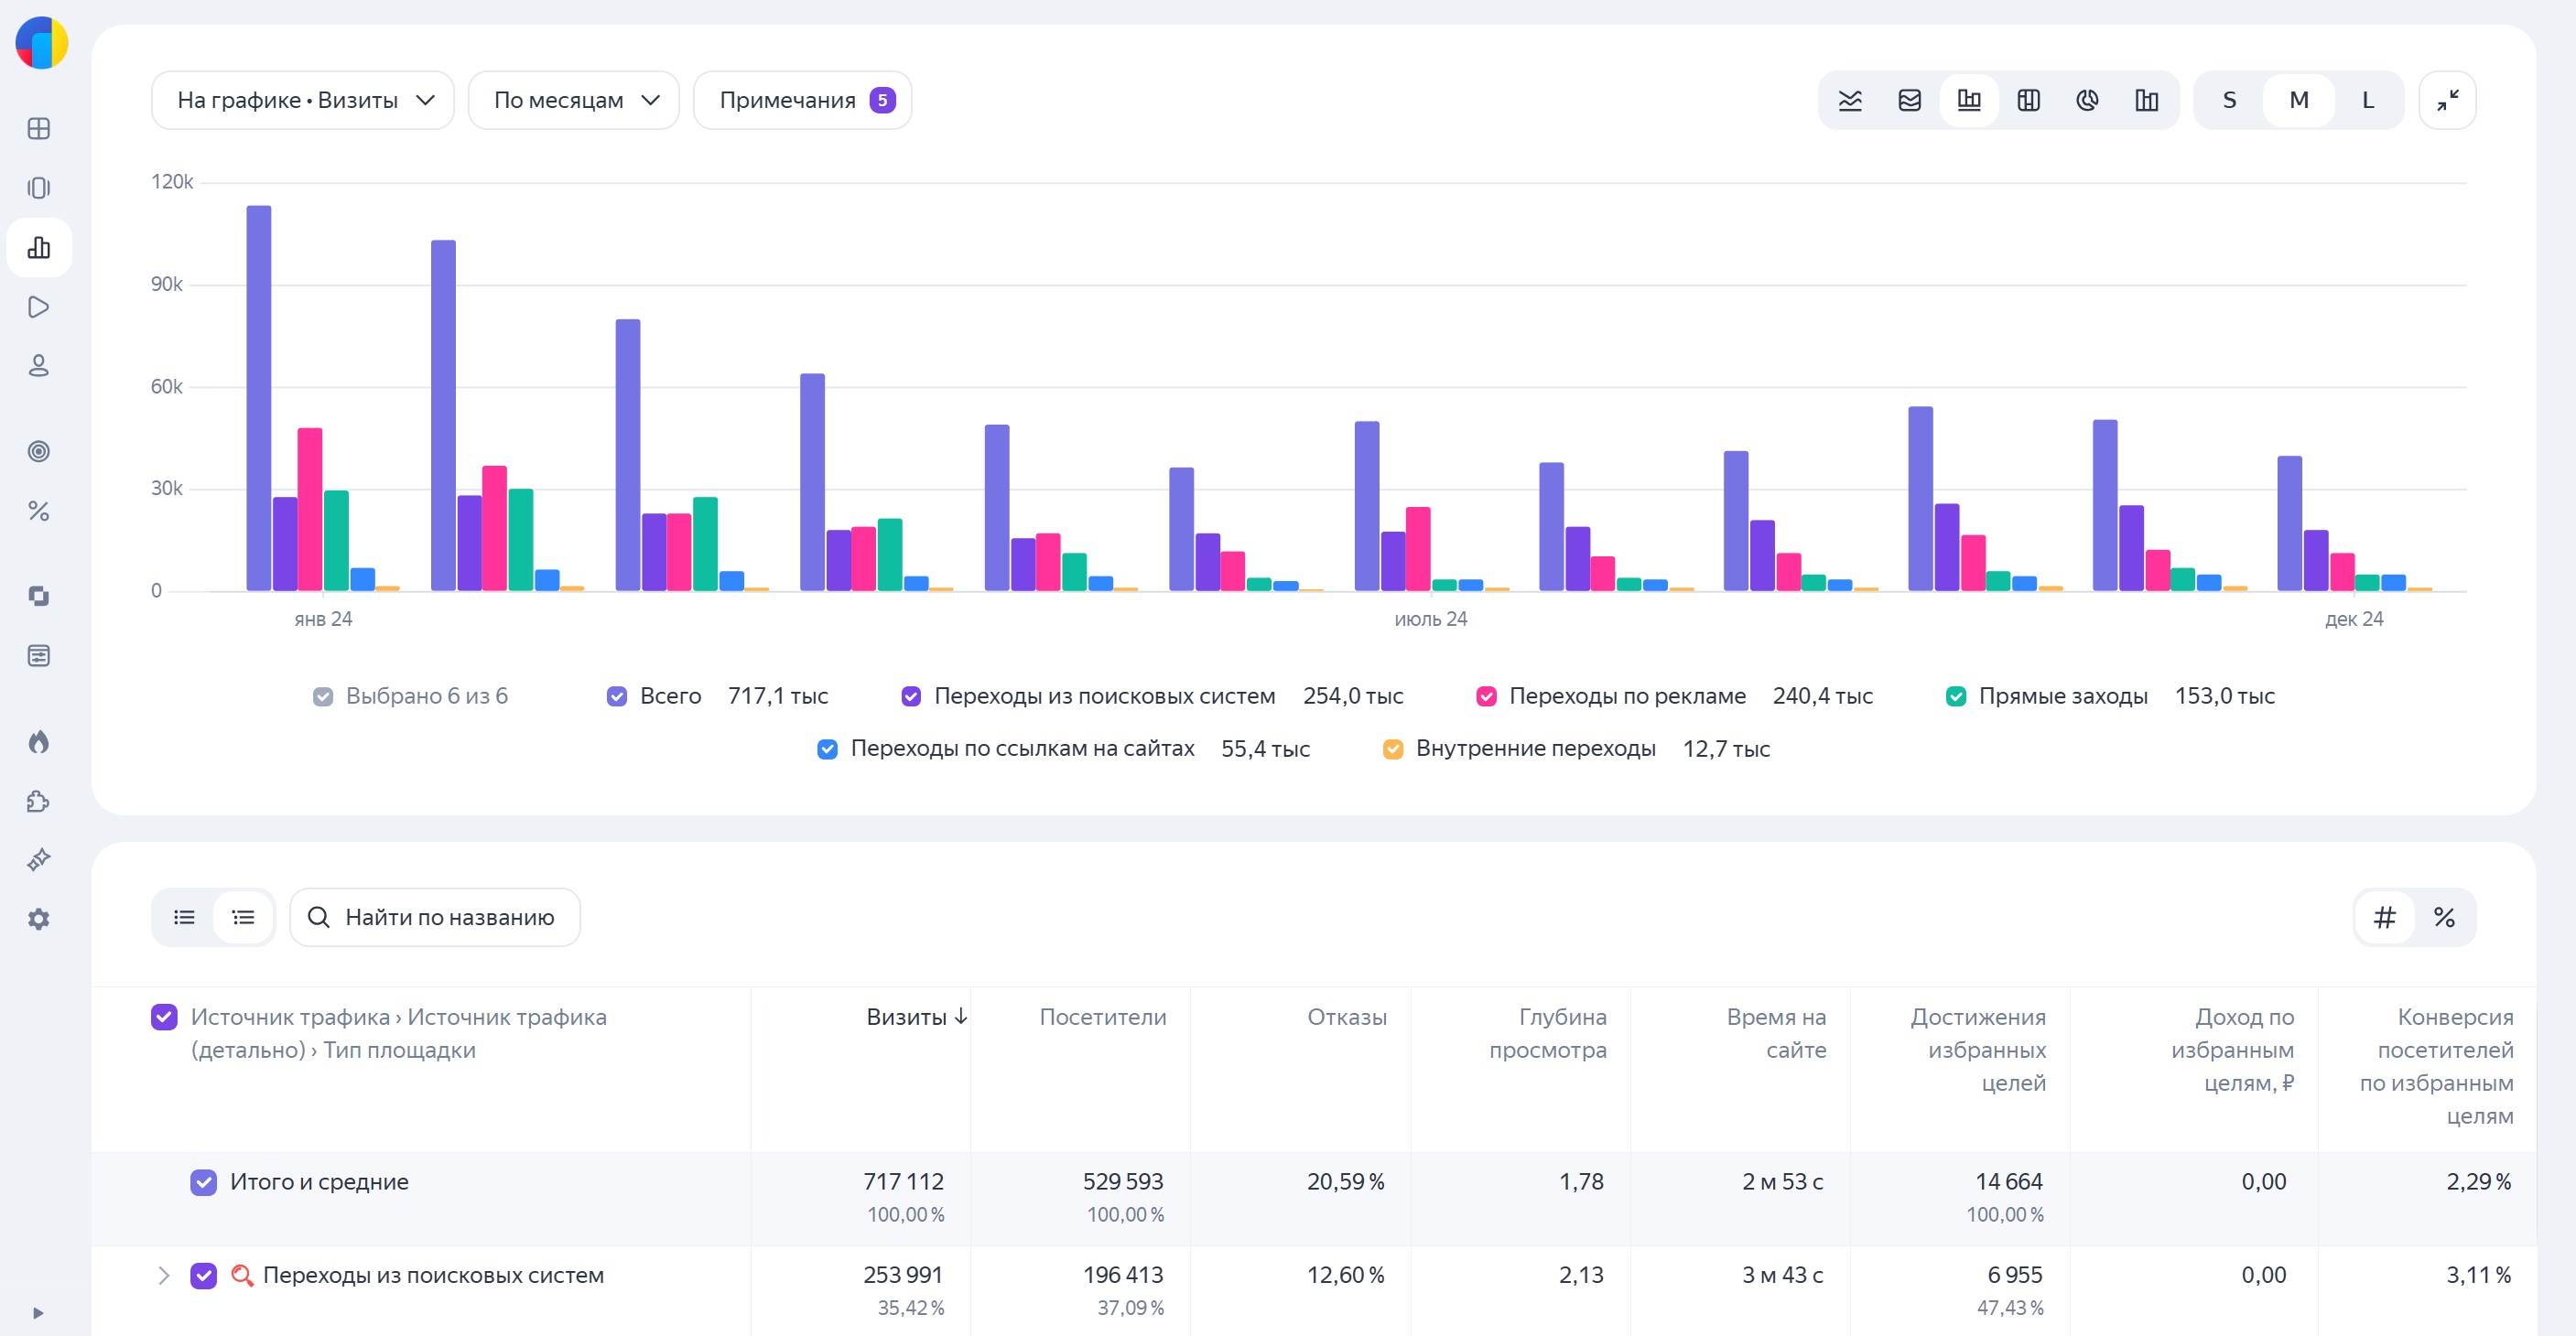Switch chart to area view icon
This screenshot has height=1336, width=2576.
pos(1909,100)
